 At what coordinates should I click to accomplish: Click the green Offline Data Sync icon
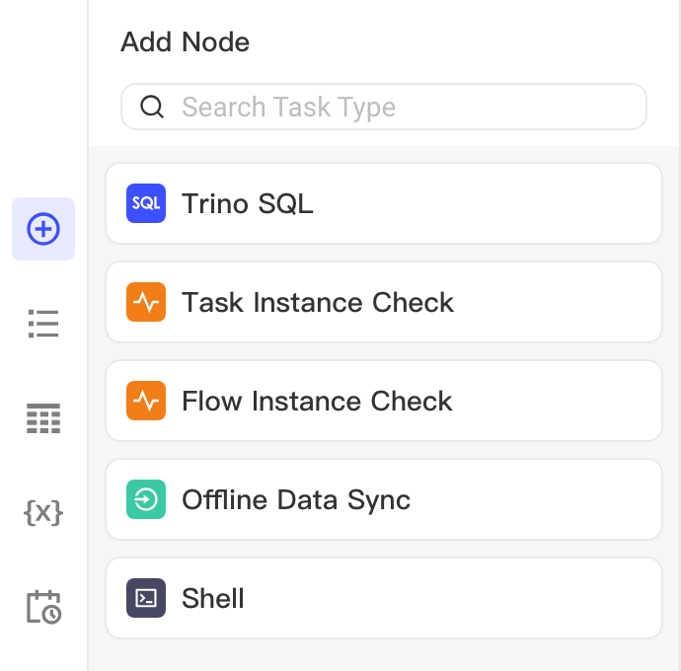coord(146,499)
